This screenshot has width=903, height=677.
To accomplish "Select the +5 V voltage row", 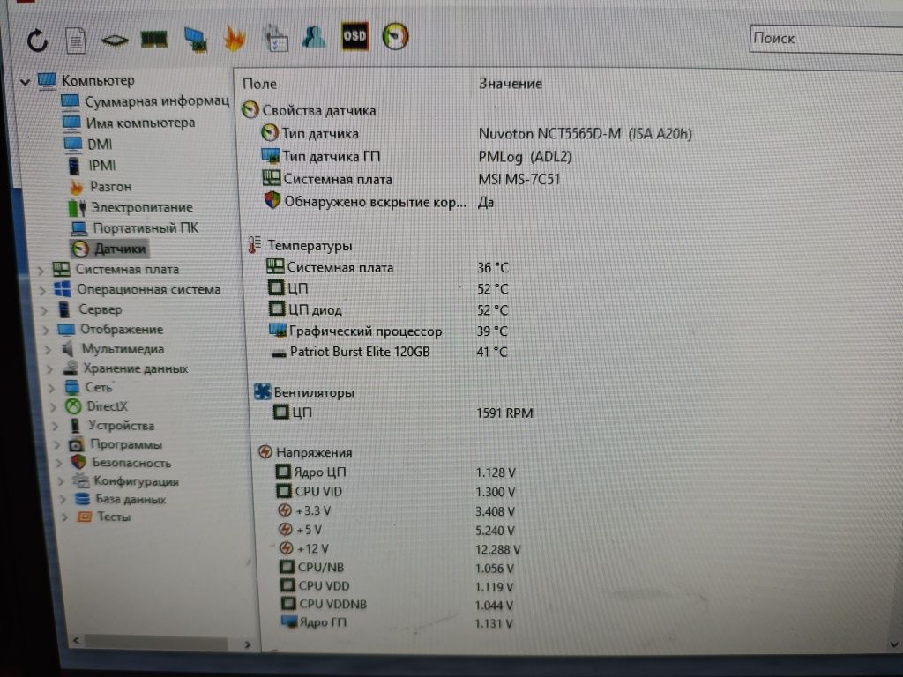I will click(x=397, y=530).
